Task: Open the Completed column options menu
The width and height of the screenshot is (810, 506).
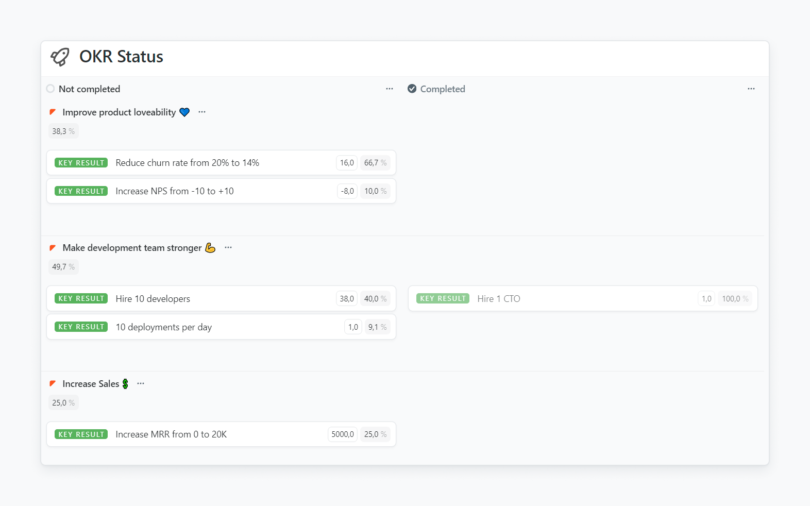Action: [x=751, y=89]
